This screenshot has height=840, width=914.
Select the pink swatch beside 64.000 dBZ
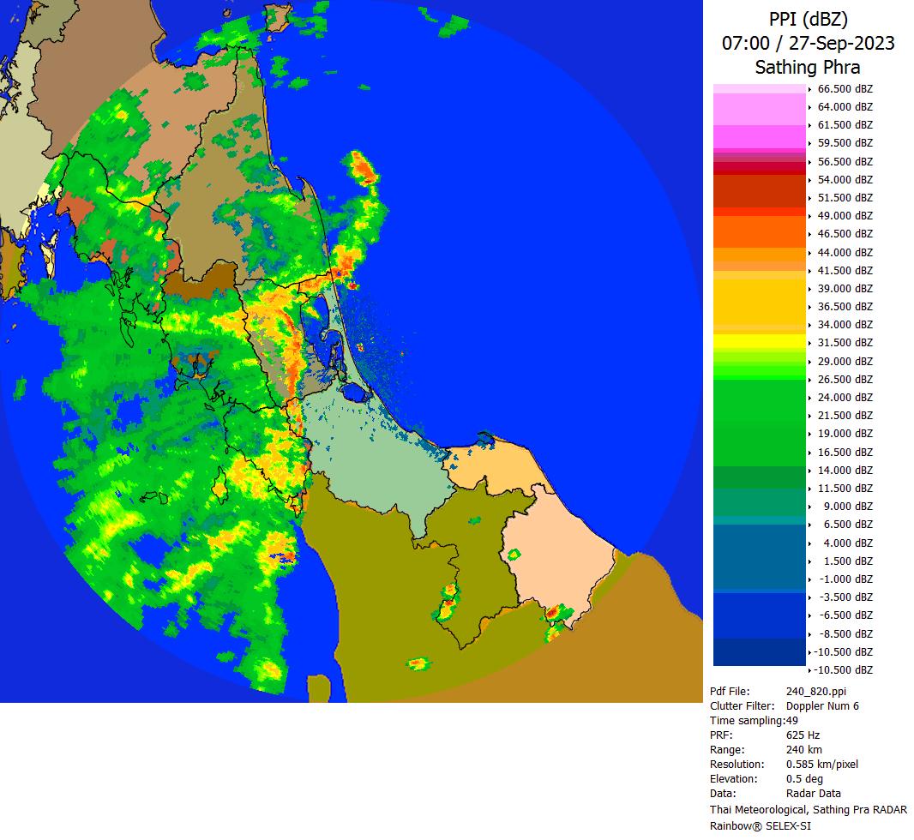(x=760, y=107)
